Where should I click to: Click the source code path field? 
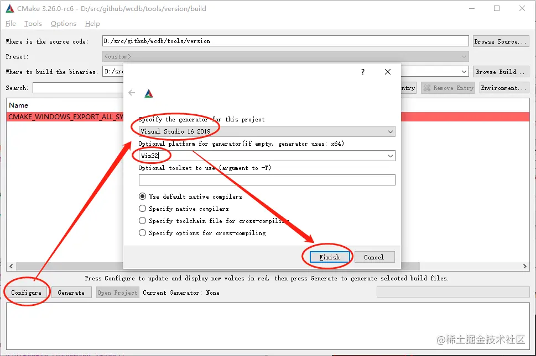click(285, 41)
